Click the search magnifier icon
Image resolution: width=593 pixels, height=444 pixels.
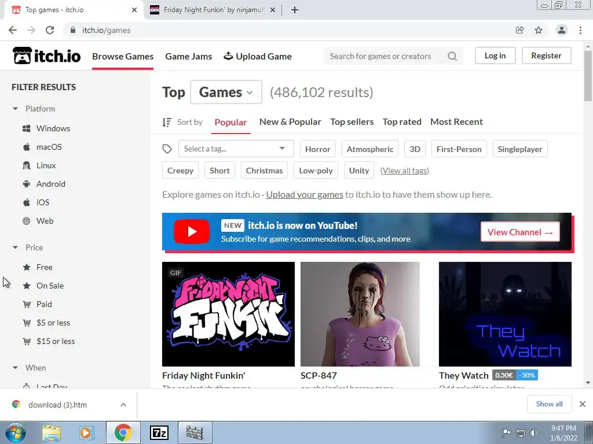[x=452, y=56]
